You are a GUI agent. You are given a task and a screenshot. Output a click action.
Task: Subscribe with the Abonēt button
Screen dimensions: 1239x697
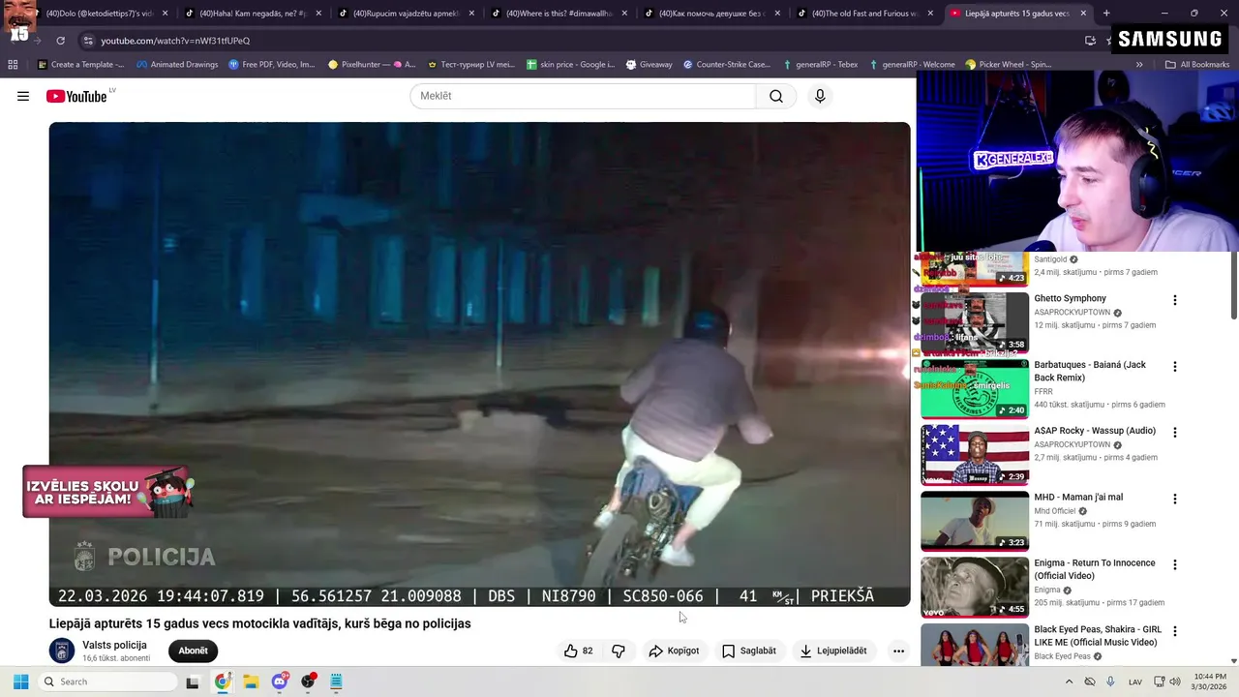point(193,651)
